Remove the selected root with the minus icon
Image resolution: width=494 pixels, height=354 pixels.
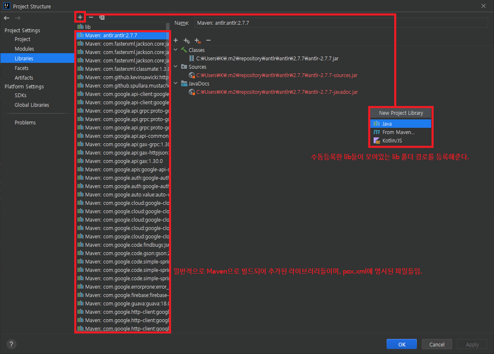pyautogui.click(x=208, y=40)
